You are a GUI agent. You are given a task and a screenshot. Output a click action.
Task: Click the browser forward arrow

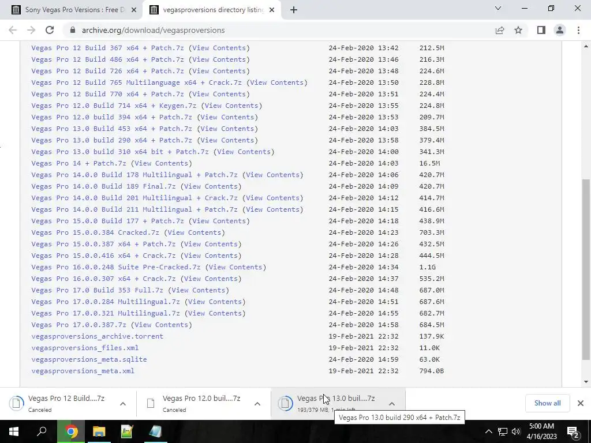(31, 30)
